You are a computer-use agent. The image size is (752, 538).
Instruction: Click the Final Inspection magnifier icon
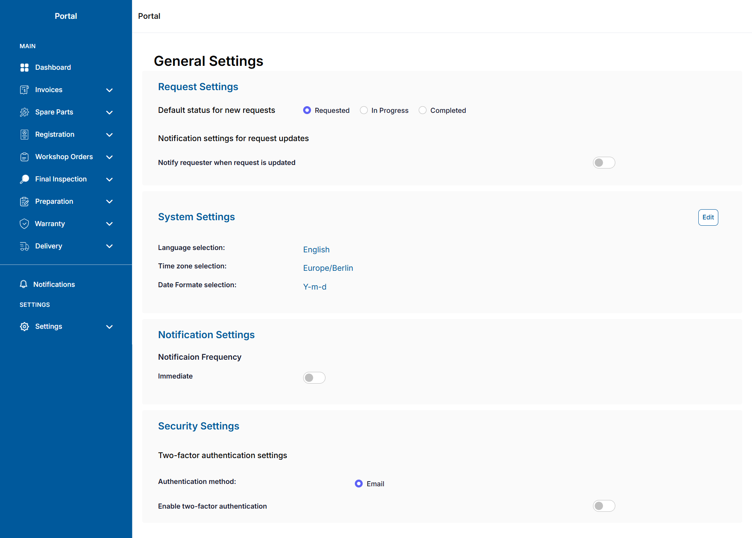pos(24,179)
